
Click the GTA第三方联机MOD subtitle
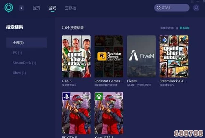click(x=139, y=85)
